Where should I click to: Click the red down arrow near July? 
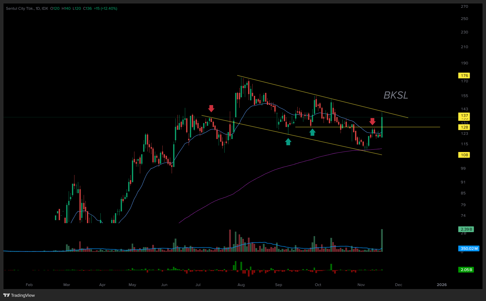[211, 108]
